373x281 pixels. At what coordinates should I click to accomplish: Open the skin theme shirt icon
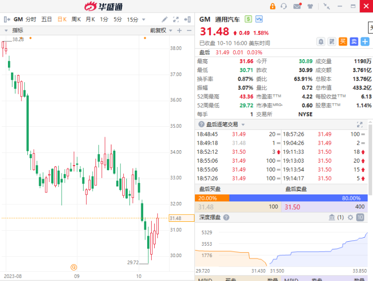pos(310,6)
